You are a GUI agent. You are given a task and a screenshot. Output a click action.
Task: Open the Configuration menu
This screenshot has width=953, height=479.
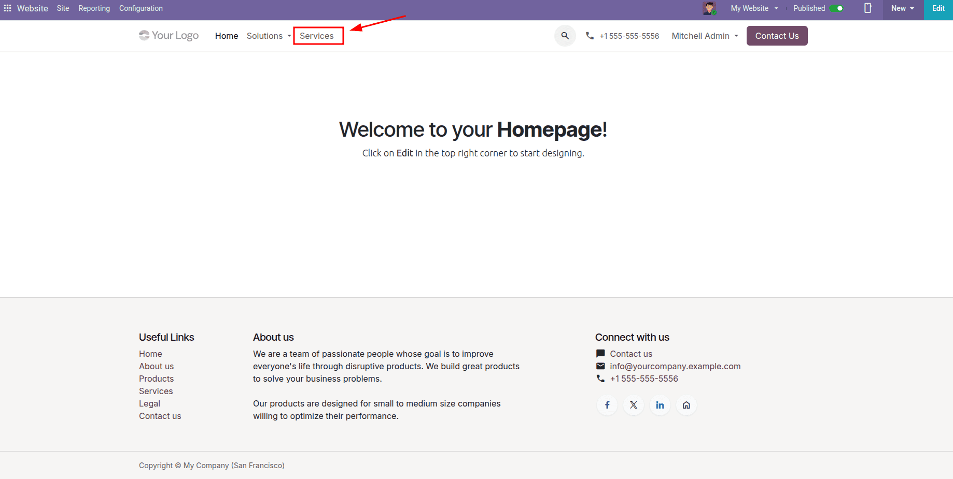tap(141, 8)
